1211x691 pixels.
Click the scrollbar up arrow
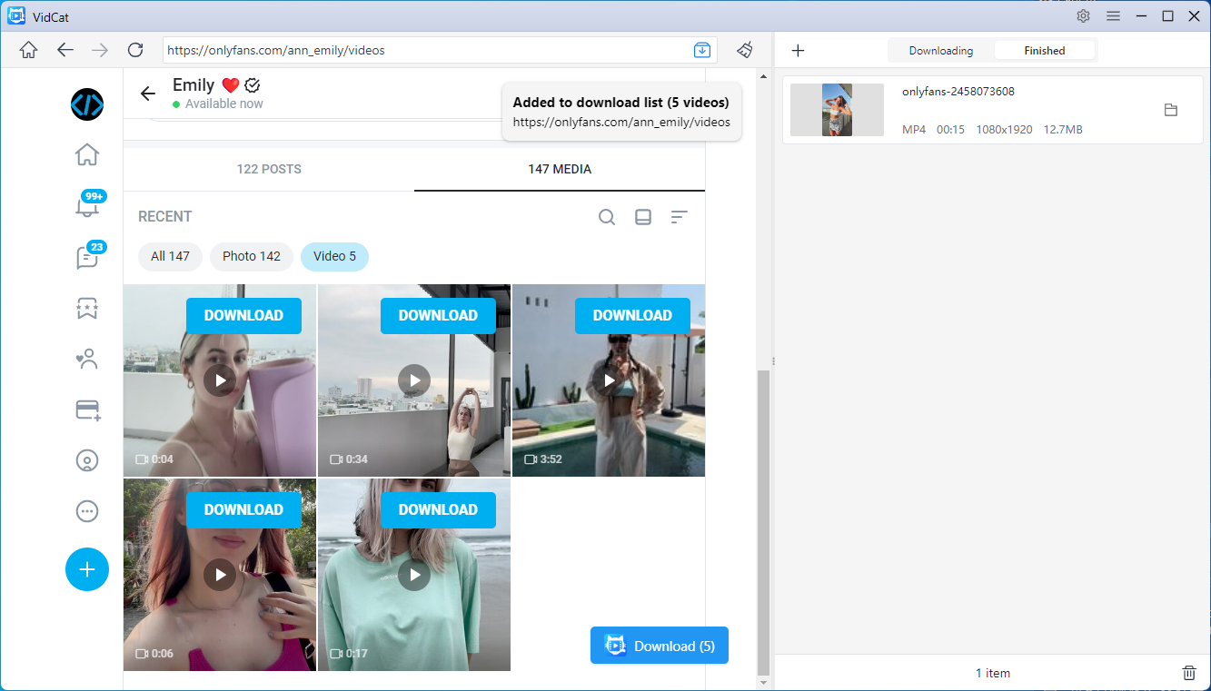tap(763, 76)
